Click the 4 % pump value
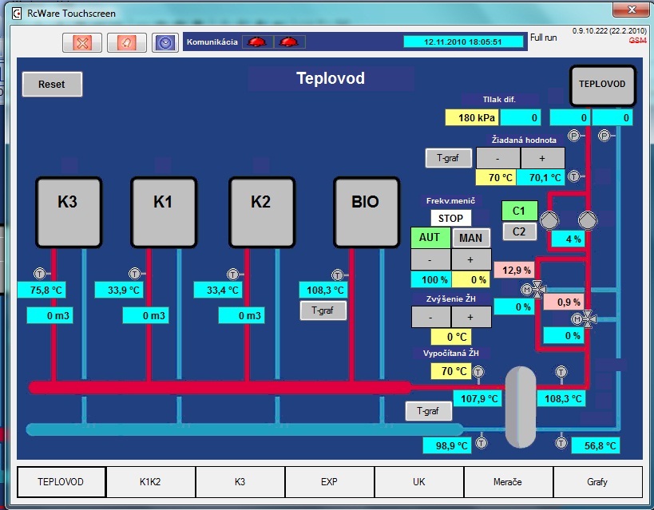This screenshot has width=654, height=510. point(568,239)
